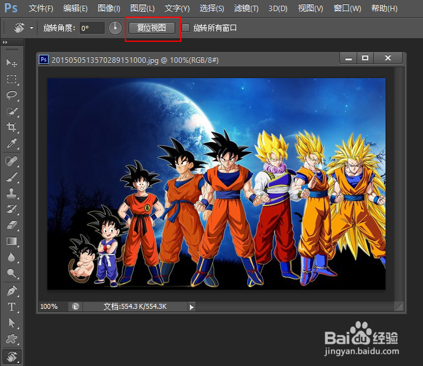Click the 旋转角度 input field
This screenshot has width=423, height=366.
click(x=92, y=28)
